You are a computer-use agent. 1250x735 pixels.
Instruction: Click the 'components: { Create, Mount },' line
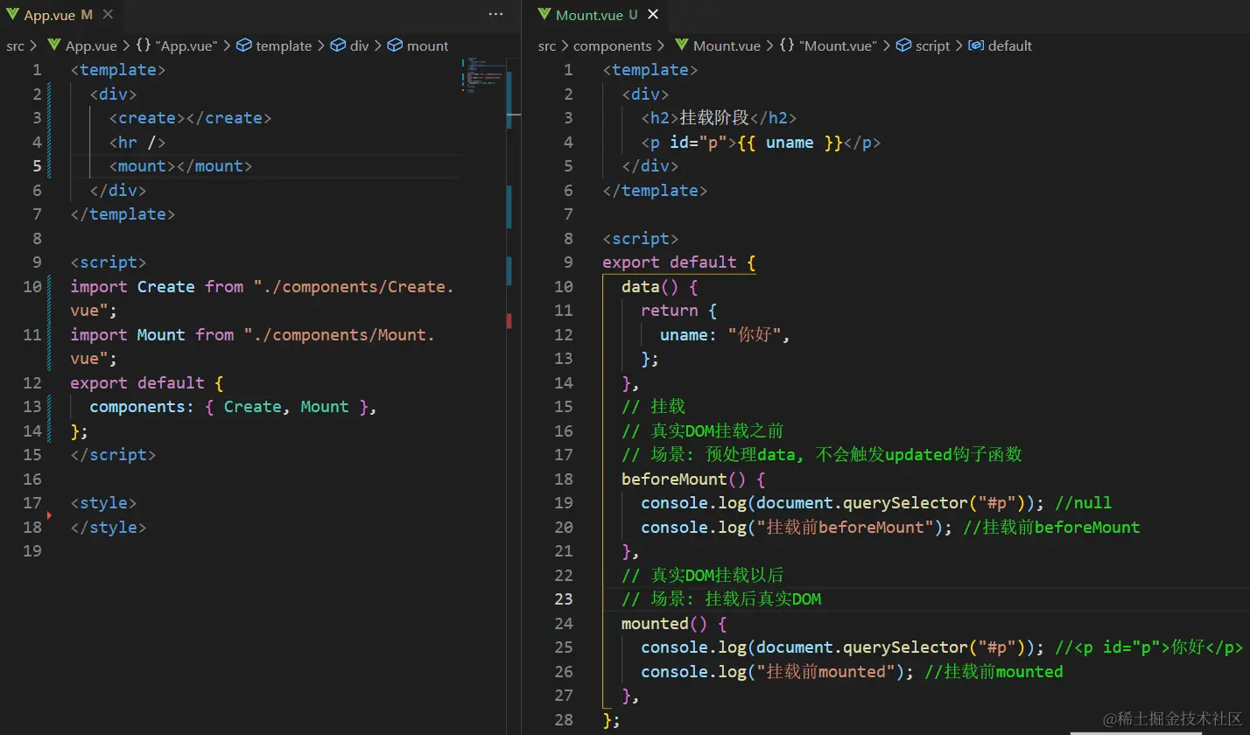click(233, 407)
